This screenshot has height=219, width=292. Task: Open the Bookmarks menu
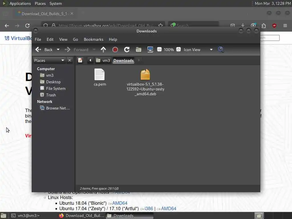point(94,39)
